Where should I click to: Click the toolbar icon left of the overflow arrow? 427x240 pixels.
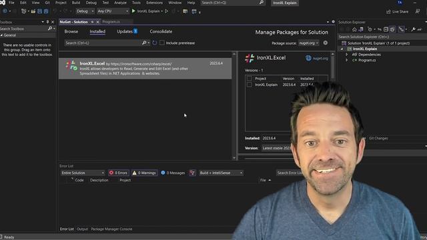pos(194,11)
